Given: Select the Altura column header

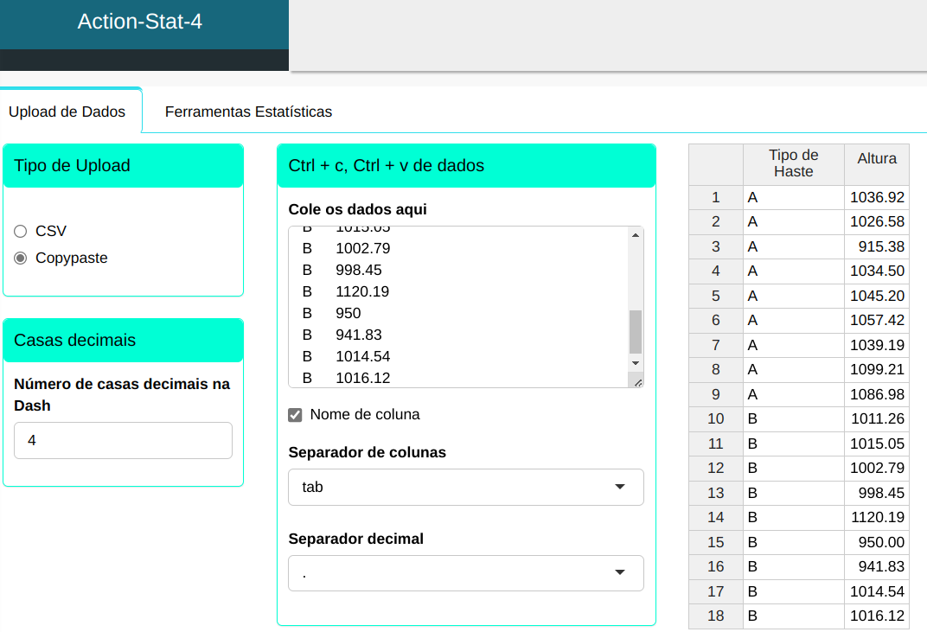Looking at the screenshot, I should tap(876, 159).
